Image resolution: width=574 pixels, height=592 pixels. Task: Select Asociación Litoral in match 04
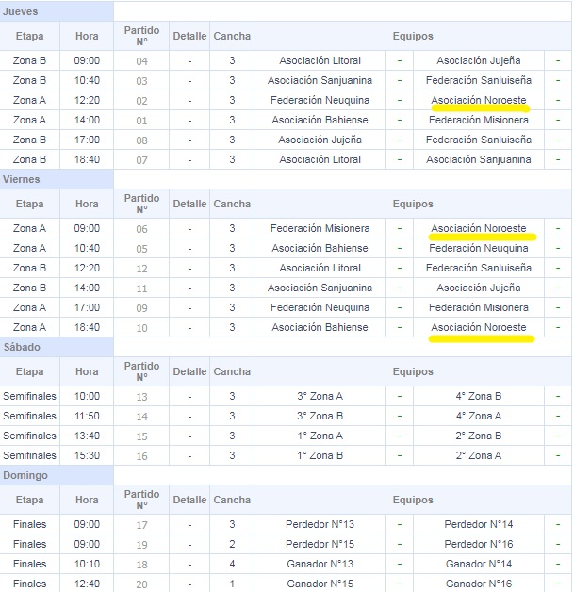[320, 60]
